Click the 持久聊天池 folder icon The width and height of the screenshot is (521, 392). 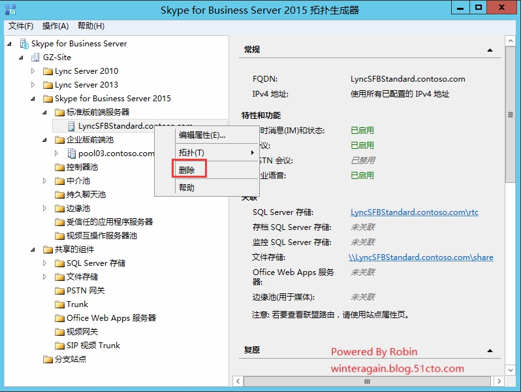(60, 195)
